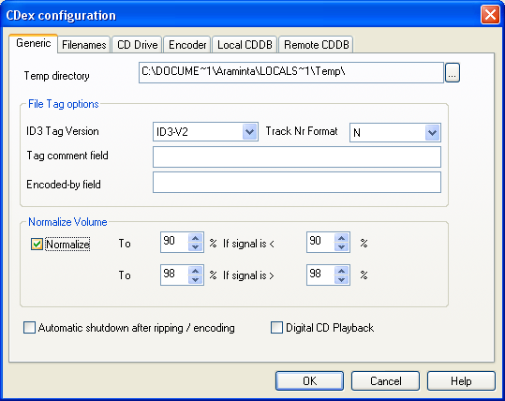Switch to the Filenames tab

pyautogui.click(x=84, y=44)
